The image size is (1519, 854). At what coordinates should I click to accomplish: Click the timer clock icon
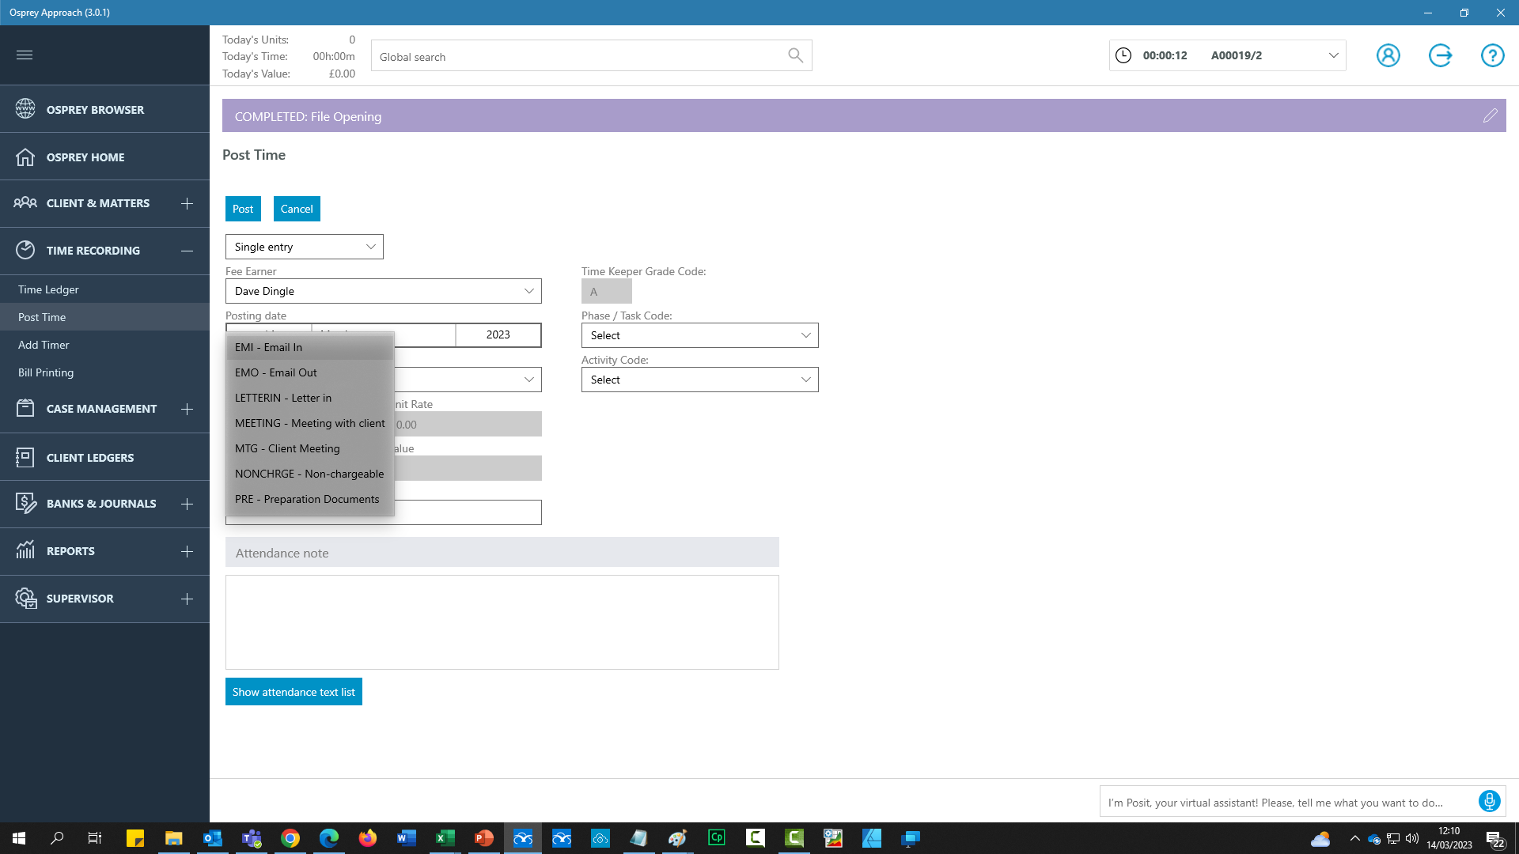pos(1123,55)
